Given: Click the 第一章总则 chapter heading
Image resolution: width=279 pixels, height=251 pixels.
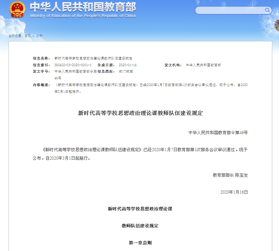Looking at the screenshot, I should click(x=140, y=243).
